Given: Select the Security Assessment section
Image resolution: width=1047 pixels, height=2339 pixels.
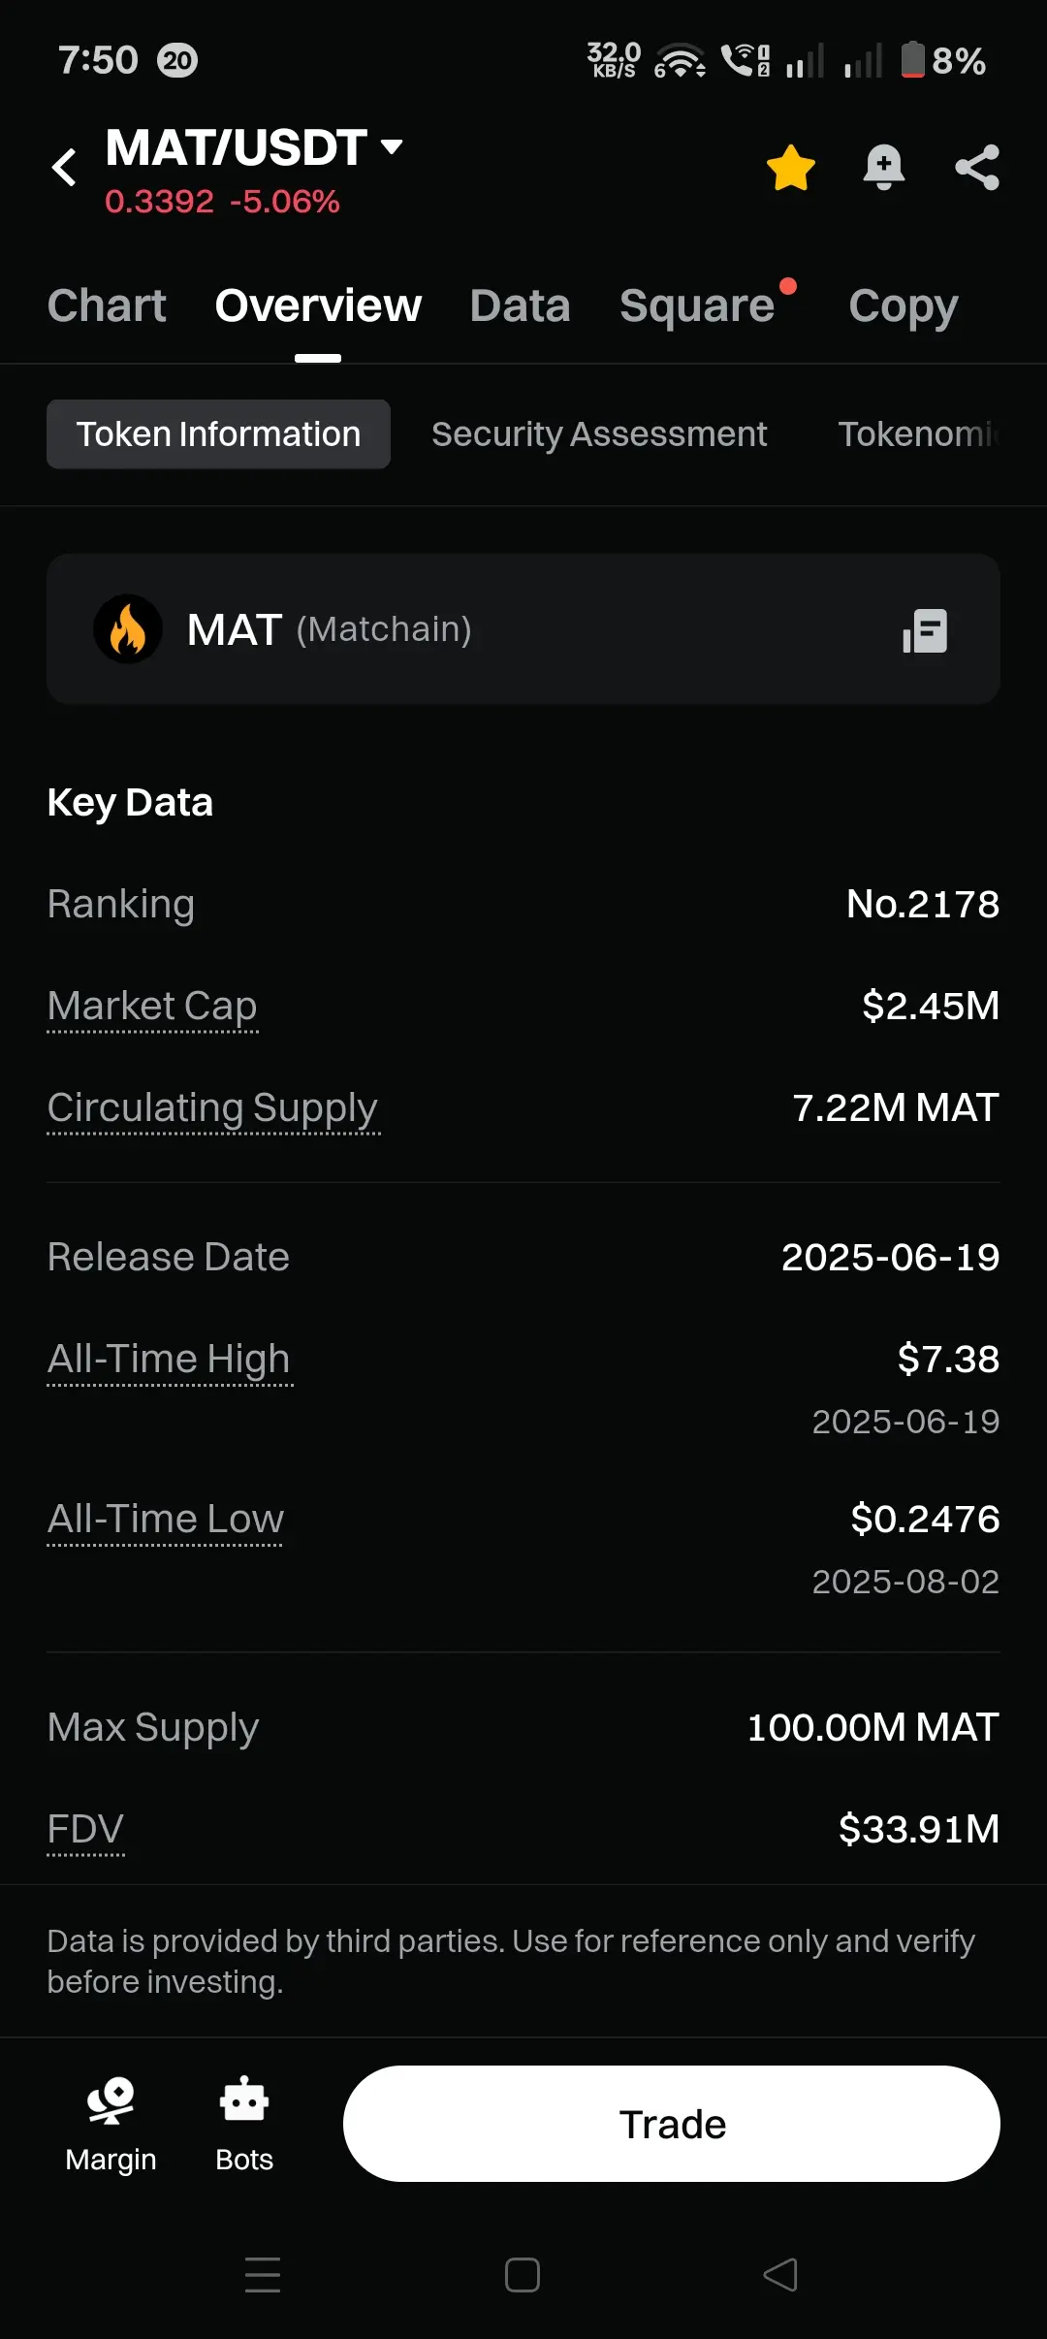Looking at the screenshot, I should (x=599, y=434).
